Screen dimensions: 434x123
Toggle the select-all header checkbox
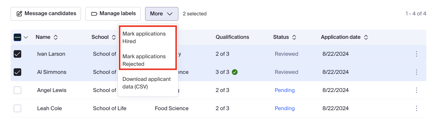pos(17,37)
